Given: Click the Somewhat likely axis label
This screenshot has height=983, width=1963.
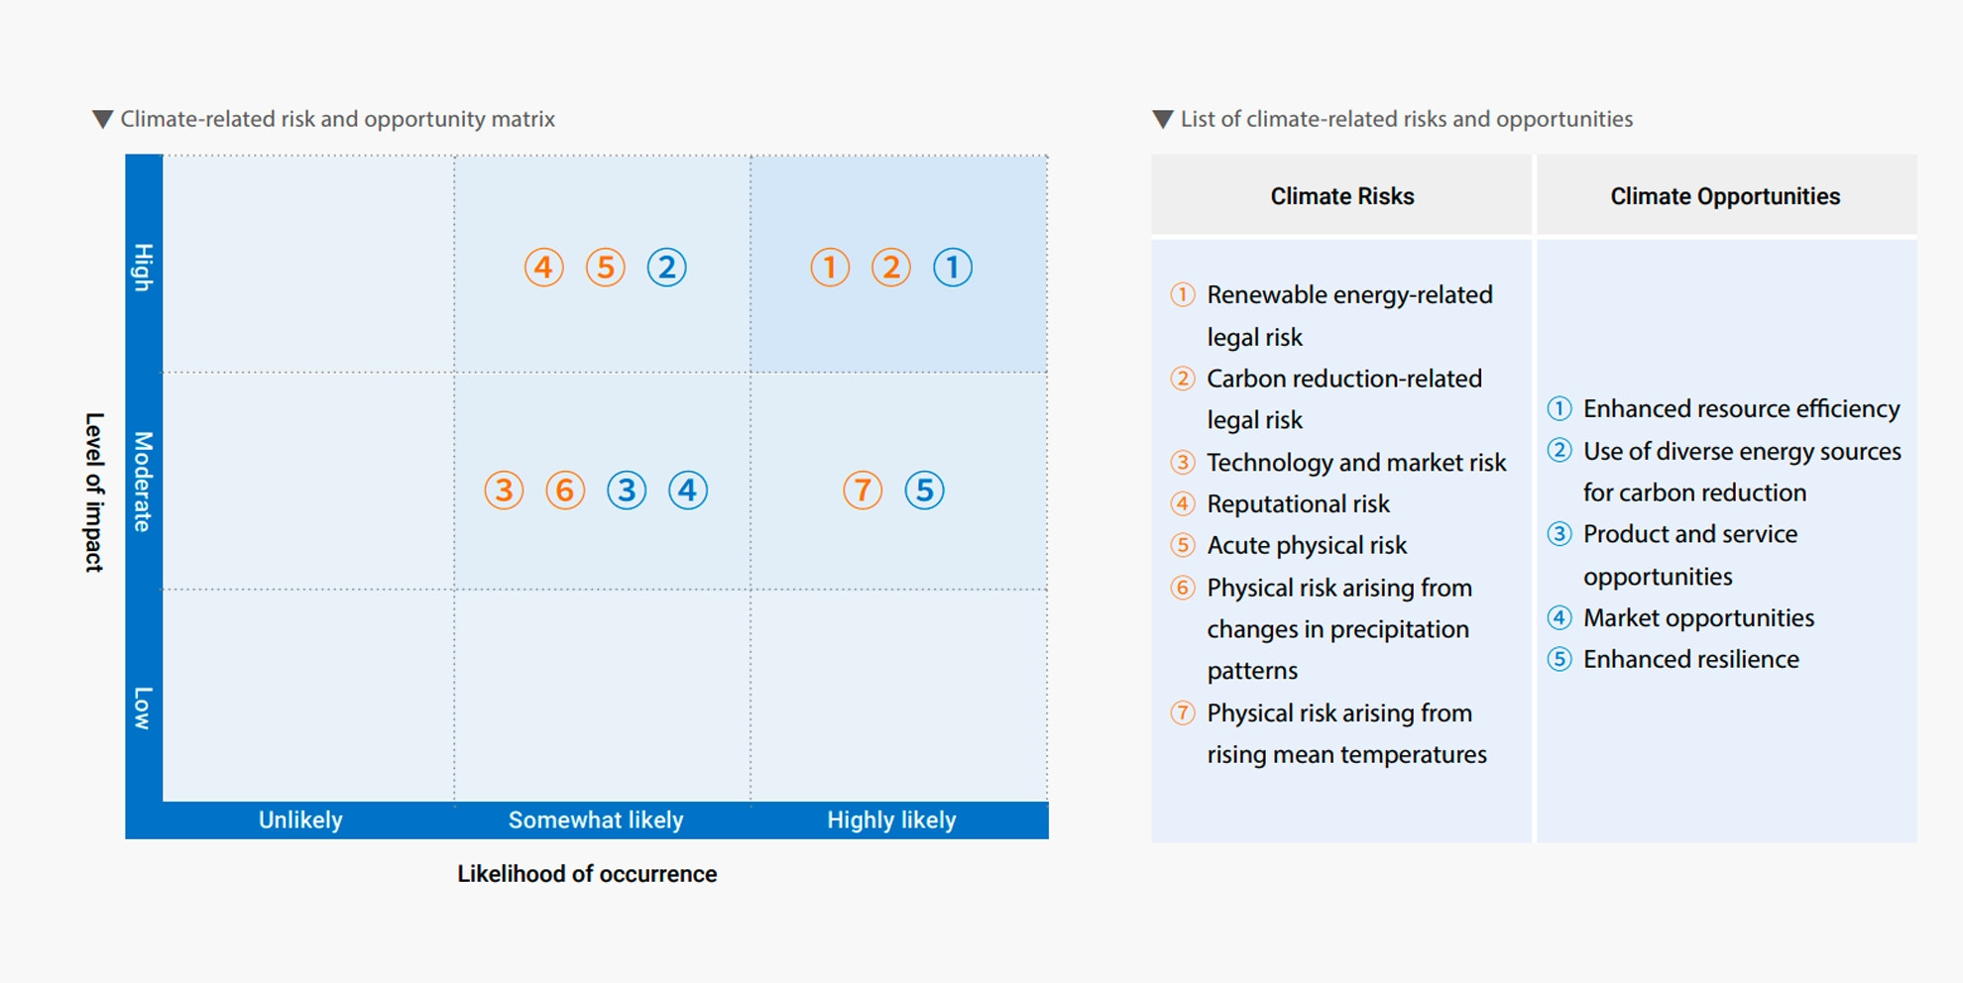Looking at the screenshot, I should (596, 820).
